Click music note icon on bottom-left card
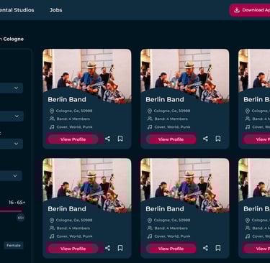Screen dimensions: 270x263 click(52, 236)
